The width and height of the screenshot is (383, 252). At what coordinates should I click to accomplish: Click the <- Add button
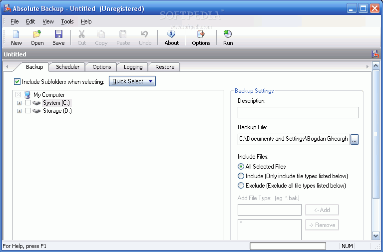322,210
